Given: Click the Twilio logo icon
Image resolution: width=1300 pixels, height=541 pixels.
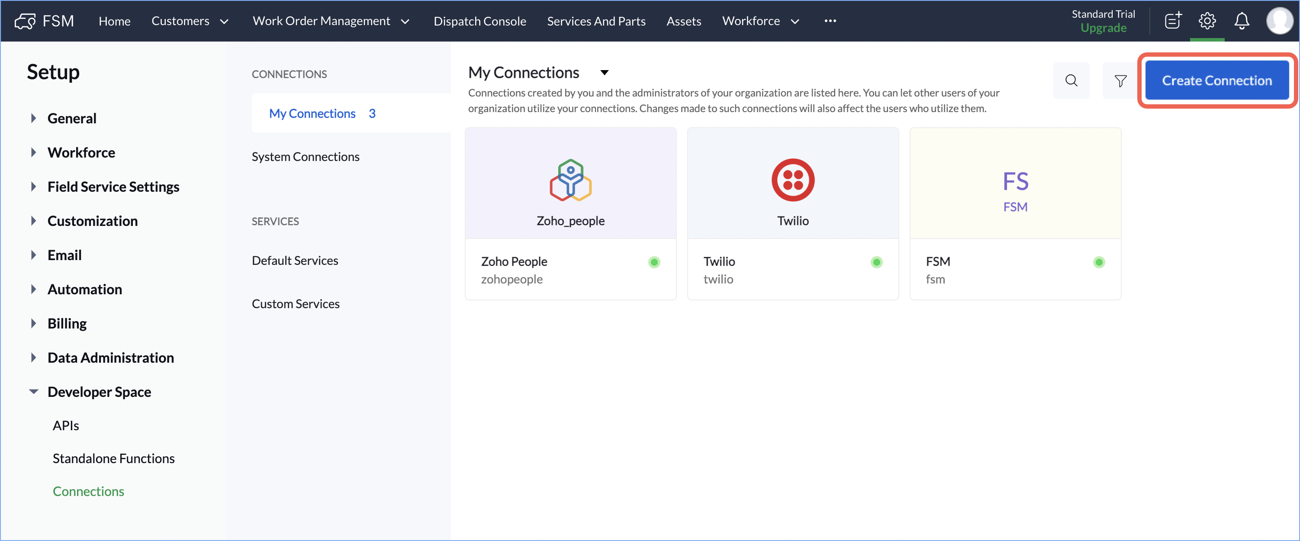Looking at the screenshot, I should pyautogui.click(x=792, y=180).
